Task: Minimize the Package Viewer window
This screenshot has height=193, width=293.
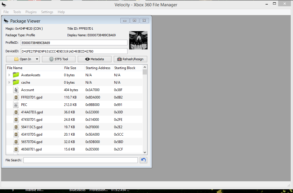Action: pyautogui.click(x=125, y=21)
